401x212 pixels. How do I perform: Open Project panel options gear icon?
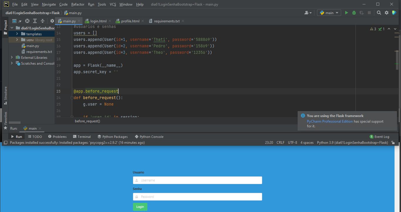[x=52, y=21]
